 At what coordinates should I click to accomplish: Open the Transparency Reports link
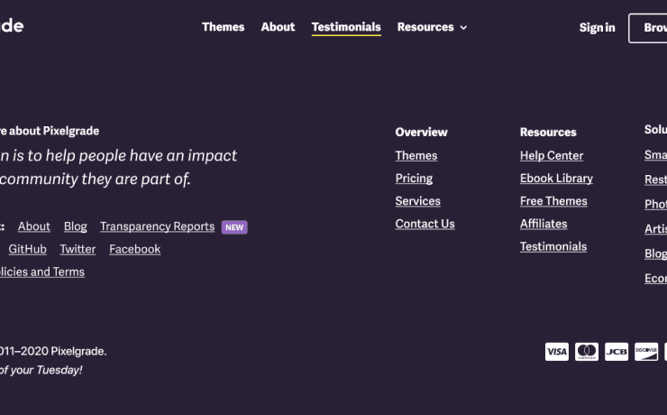coord(157,226)
